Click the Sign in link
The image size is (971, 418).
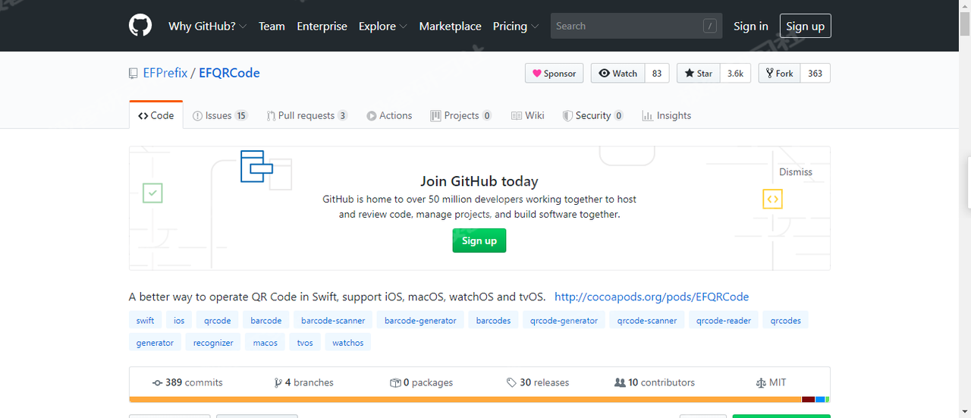pos(751,26)
